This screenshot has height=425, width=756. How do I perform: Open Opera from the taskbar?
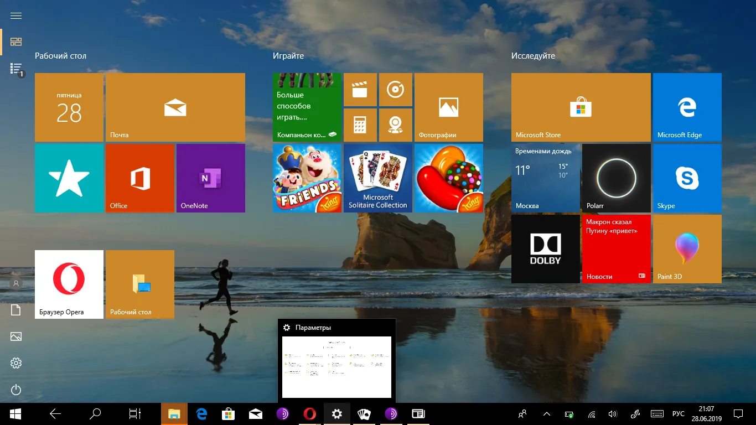tap(310, 414)
